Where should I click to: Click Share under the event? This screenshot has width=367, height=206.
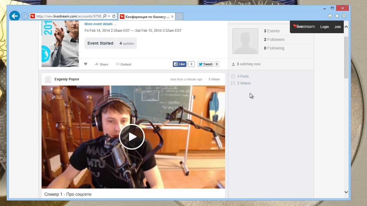101,64
